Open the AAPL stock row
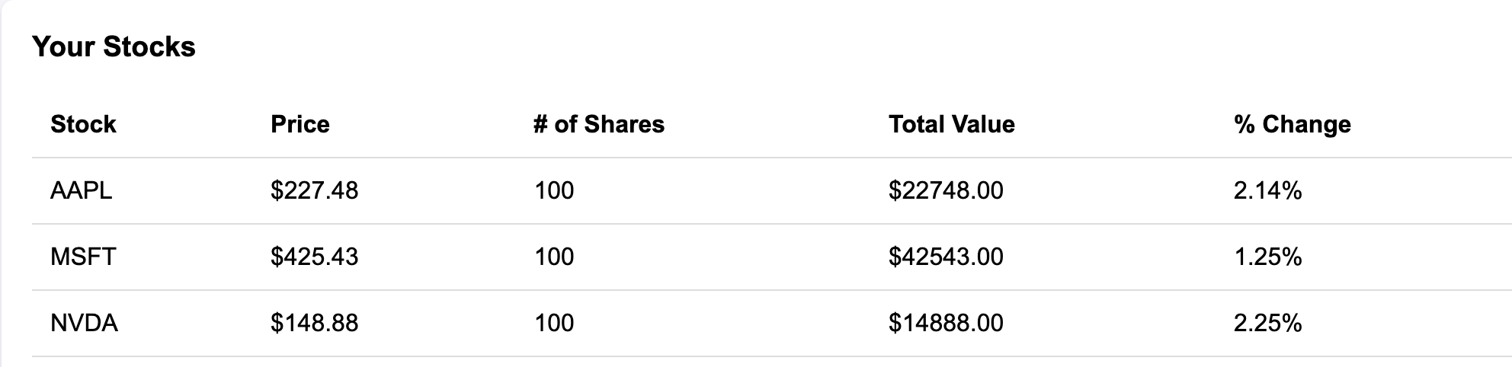 click(81, 190)
